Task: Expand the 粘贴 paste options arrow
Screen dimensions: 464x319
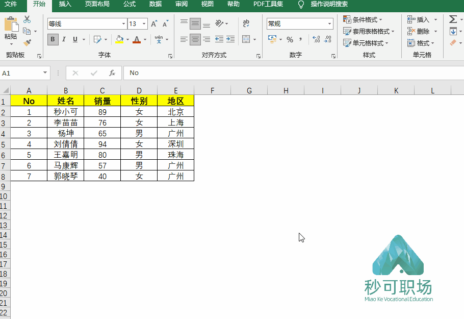Action: click(11, 44)
